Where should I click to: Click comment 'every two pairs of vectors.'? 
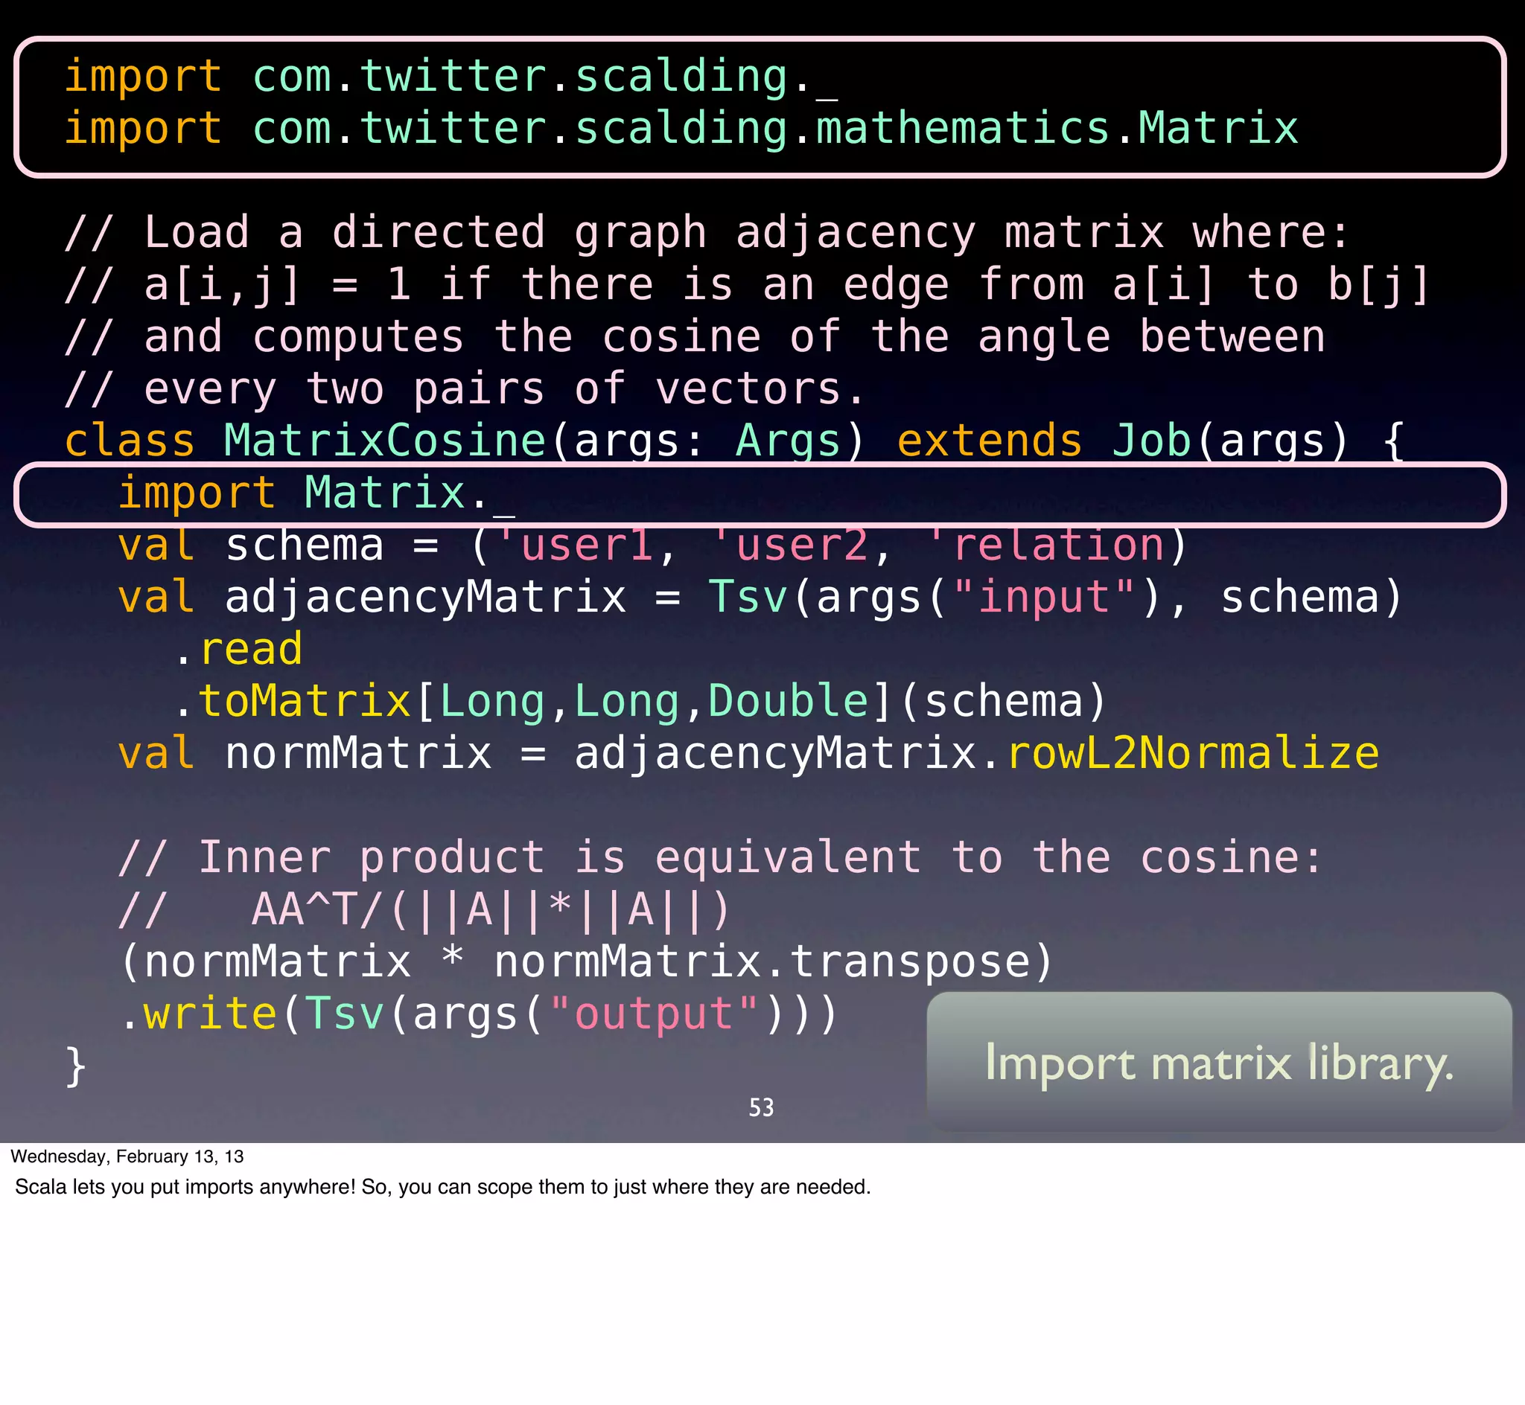click(x=465, y=389)
